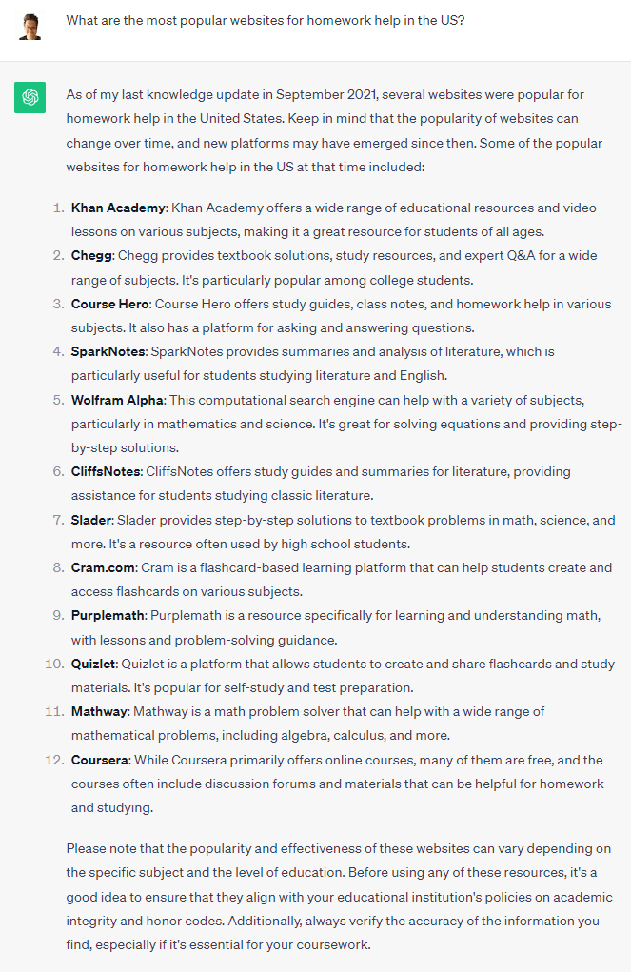Image resolution: width=631 pixels, height=972 pixels.
Task: Click the user's homework help question text
Action: (x=266, y=19)
